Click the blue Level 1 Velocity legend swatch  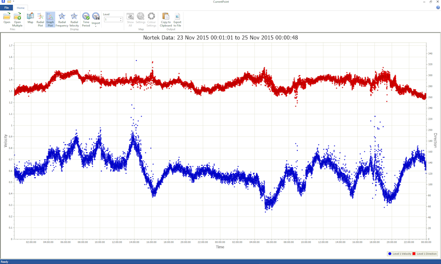click(390, 254)
